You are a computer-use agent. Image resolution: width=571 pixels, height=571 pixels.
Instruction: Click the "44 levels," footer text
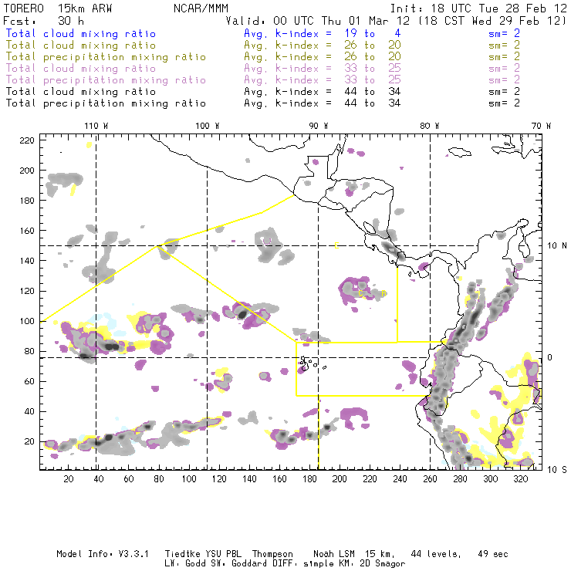click(436, 554)
